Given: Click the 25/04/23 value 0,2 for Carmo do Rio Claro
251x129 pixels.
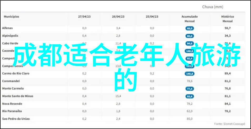Looking at the screenshot, I should point(152,74).
